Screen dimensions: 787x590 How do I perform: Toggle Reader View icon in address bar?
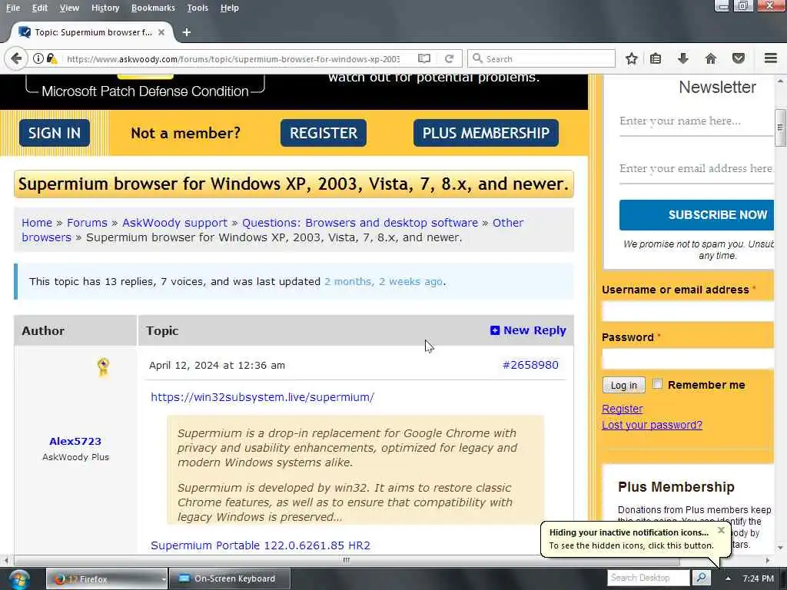[424, 58]
